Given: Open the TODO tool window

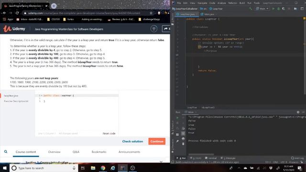Looking at the screenshot, I should pos(196,158).
